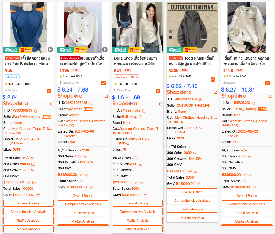The height and width of the screenshot is (234, 275).
Task: Convert currency of ฿398000.00 30d GMV
Action: 82,175
